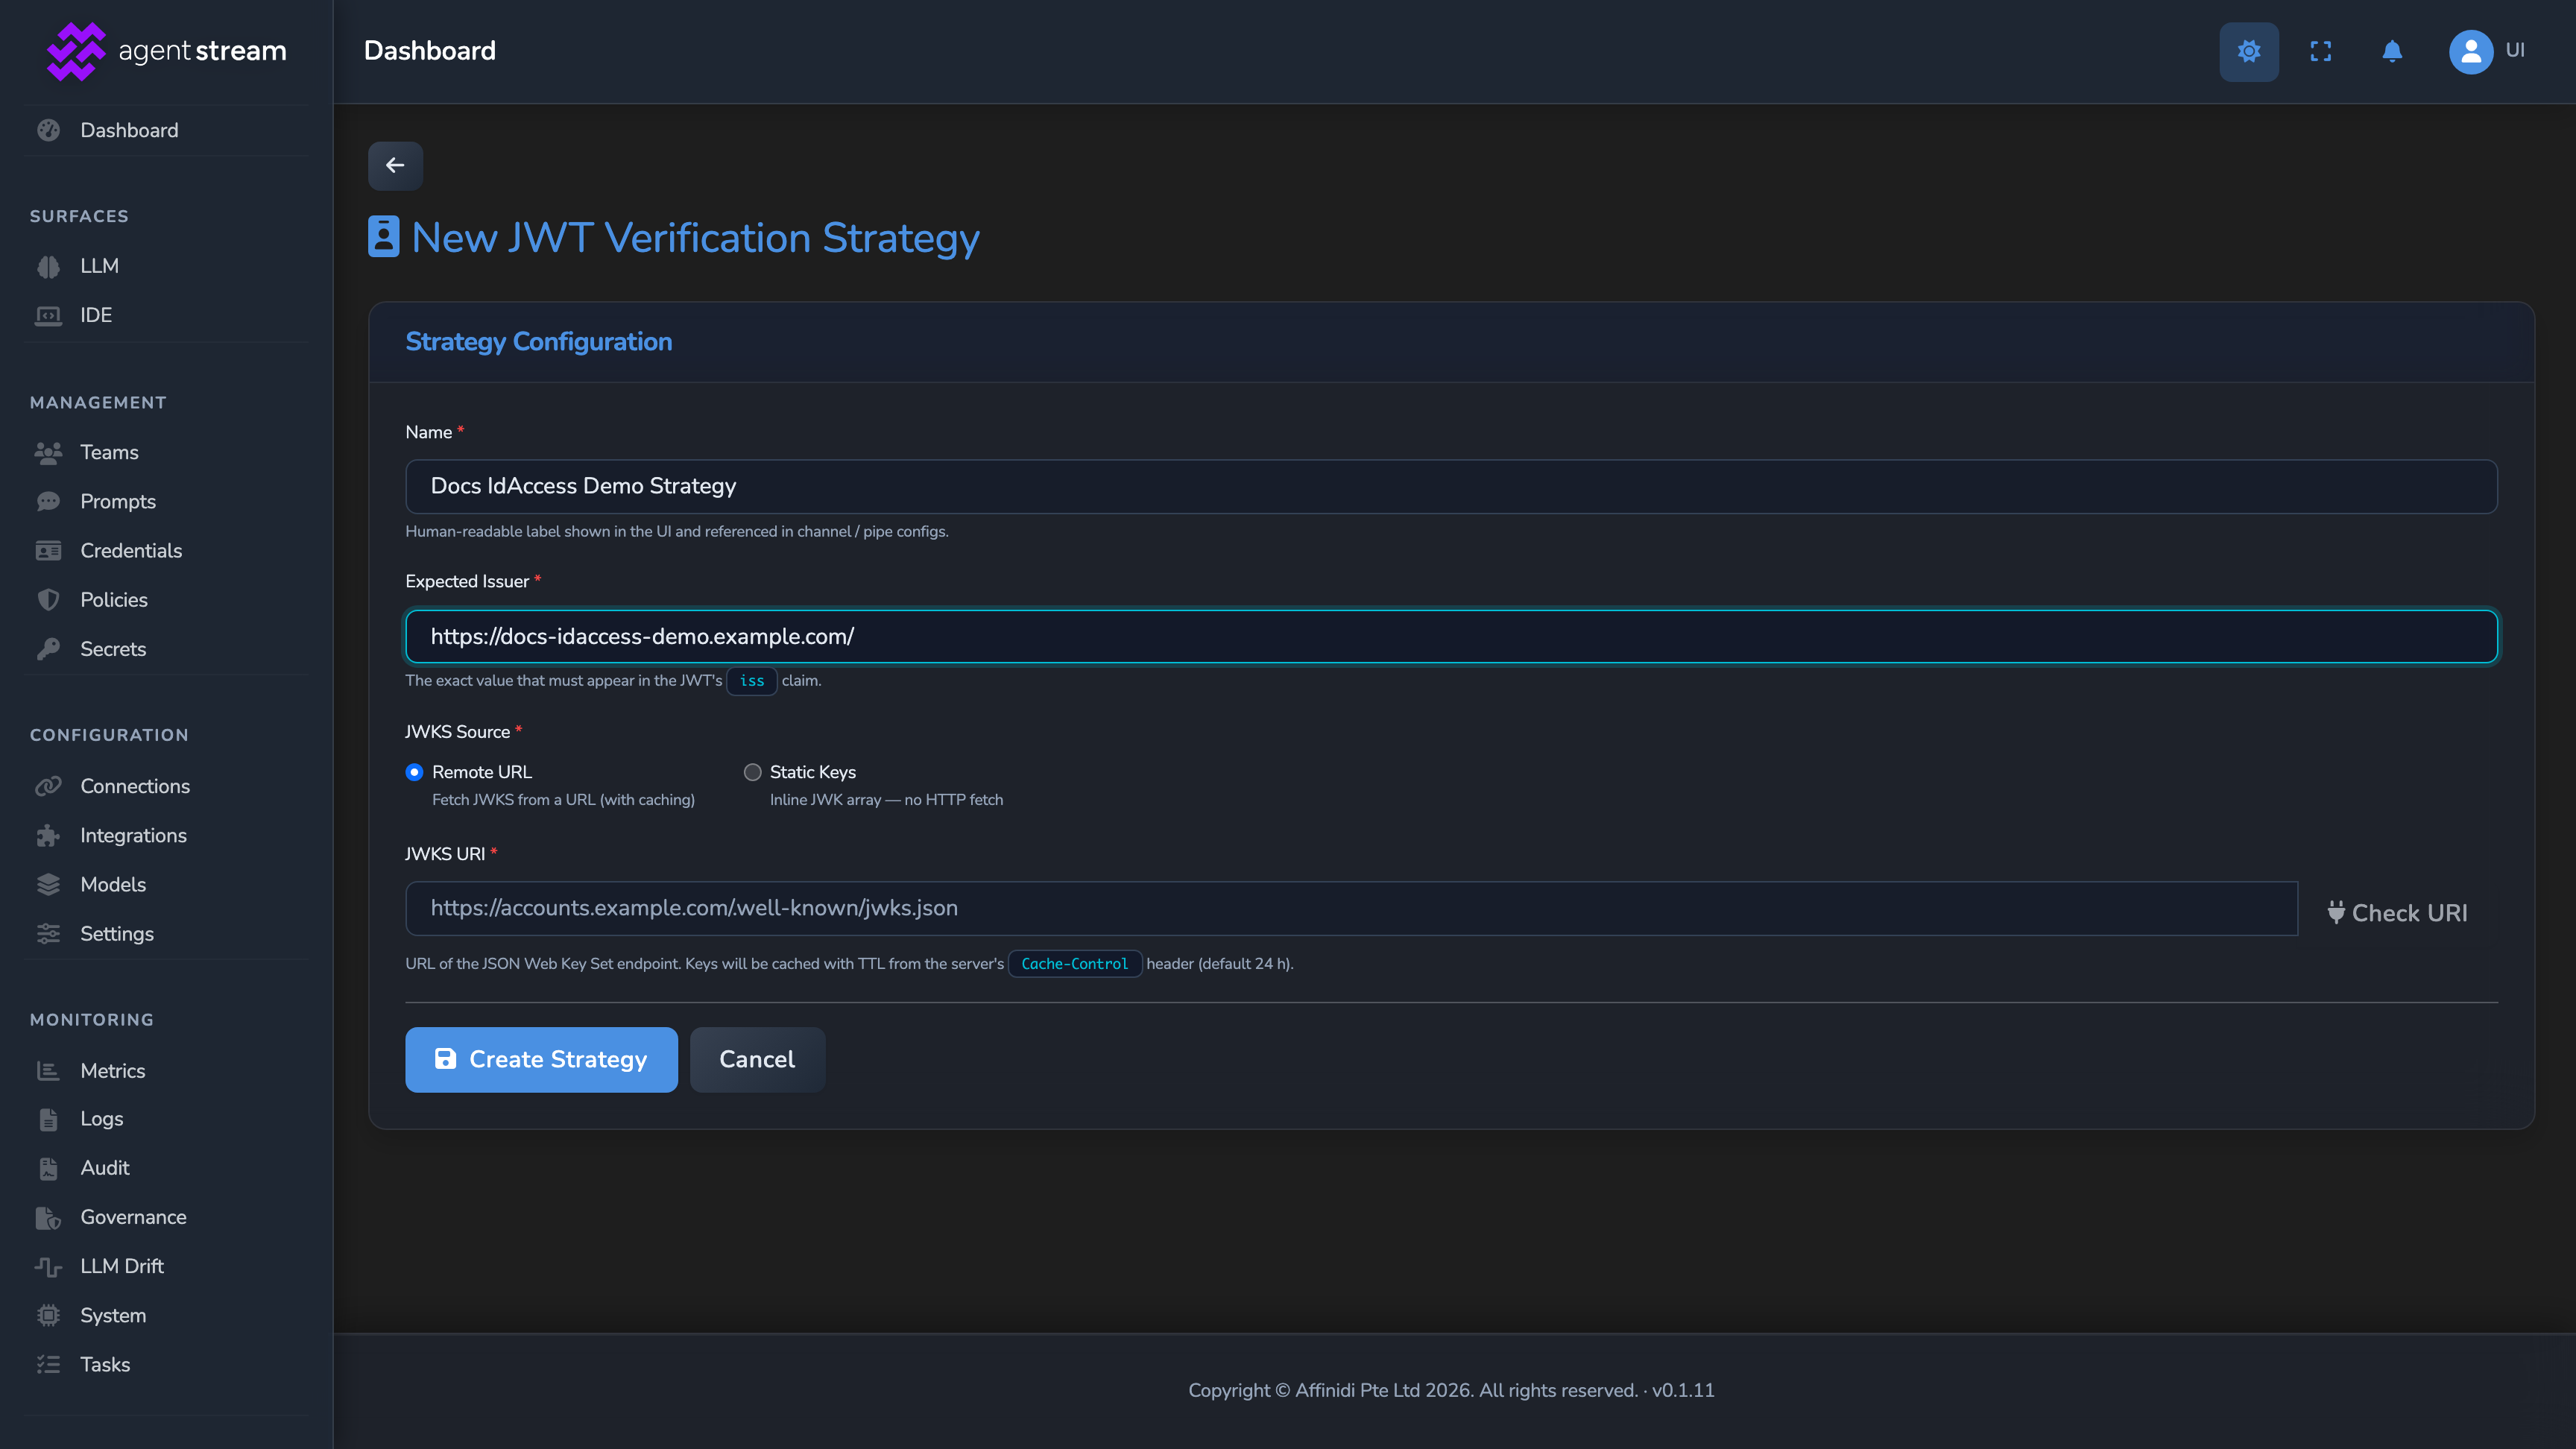Viewport: 2576px width, 1449px height.
Task: Open Connections under Configuration
Action: click(x=166, y=786)
